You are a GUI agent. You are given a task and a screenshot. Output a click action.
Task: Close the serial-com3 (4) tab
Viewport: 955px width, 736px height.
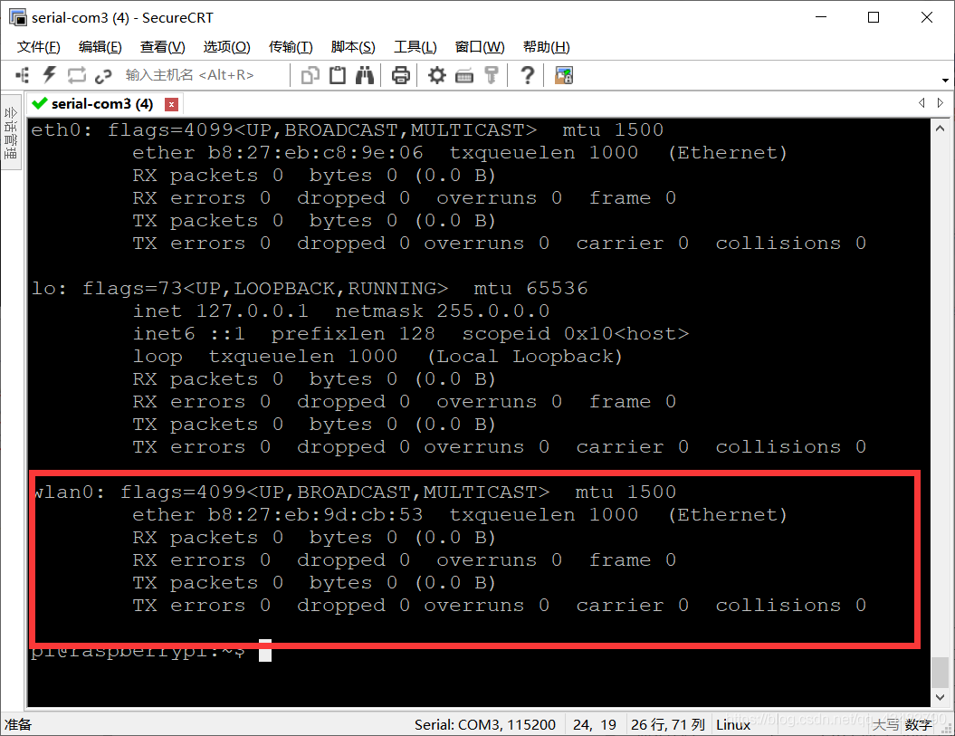click(x=172, y=105)
